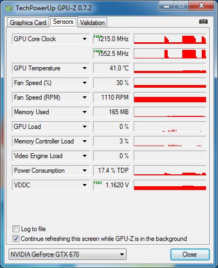Uncheck Continue refreshing in background option
Viewport: 218px width, 268px height.
coord(16,239)
